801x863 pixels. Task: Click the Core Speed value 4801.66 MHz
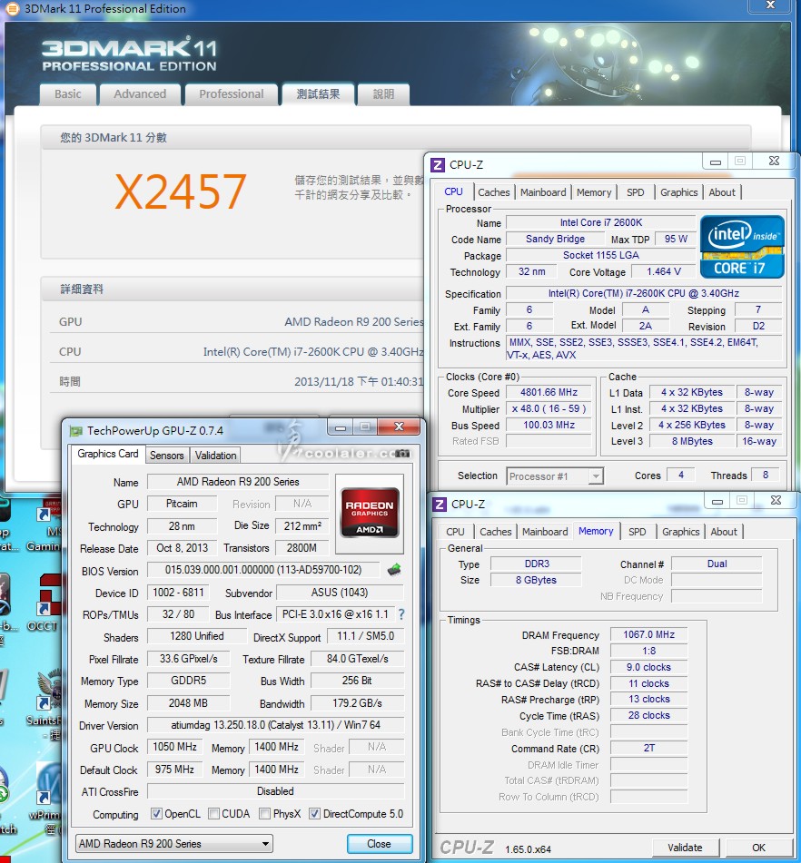[549, 392]
